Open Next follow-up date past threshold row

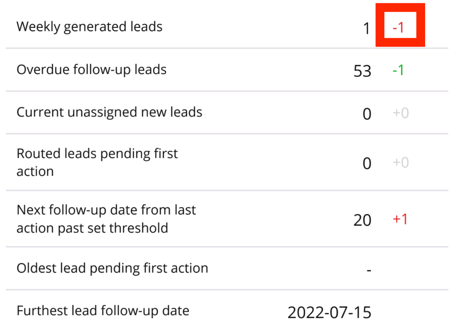tap(106, 219)
